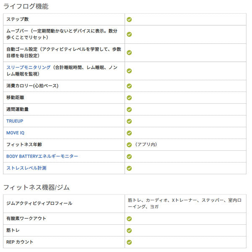Click the checkmark in the 移動距離 row
This screenshot has height=252, width=252.
[129, 97]
